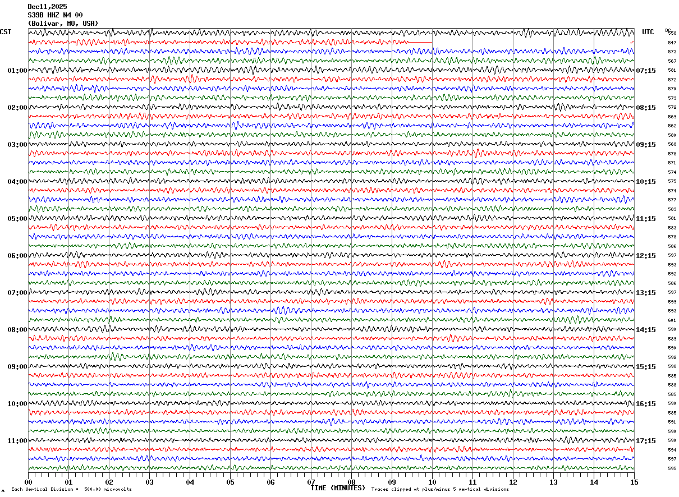Click the "12" minute tick on time axis
Viewport: 679px width, 497px height.
tap(513, 482)
